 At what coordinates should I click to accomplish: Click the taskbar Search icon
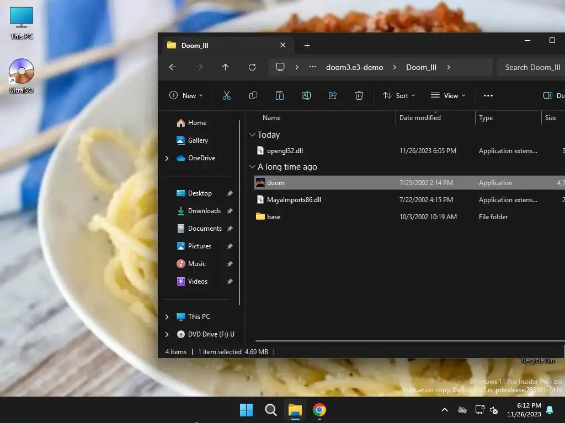[x=270, y=410]
